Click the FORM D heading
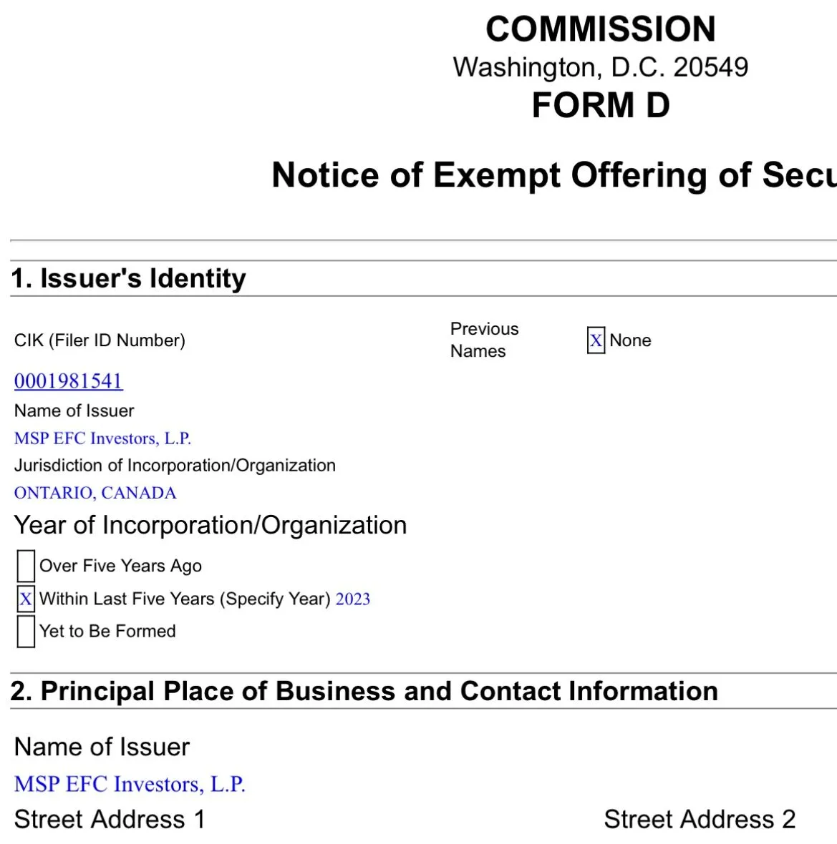The width and height of the screenshot is (837, 844). pyautogui.click(x=601, y=106)
